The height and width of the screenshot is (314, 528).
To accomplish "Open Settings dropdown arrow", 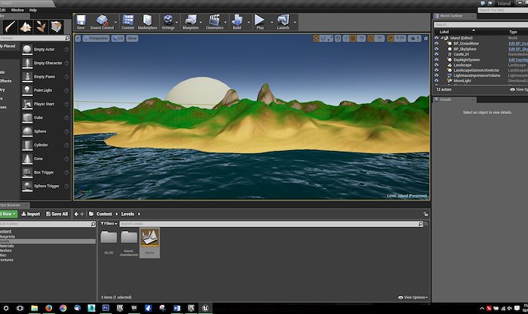I will [177, 23].
